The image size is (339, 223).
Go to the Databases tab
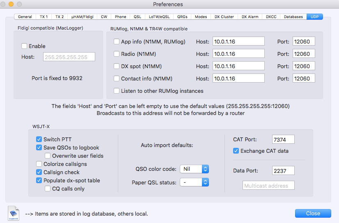click(x=293, y=17)
